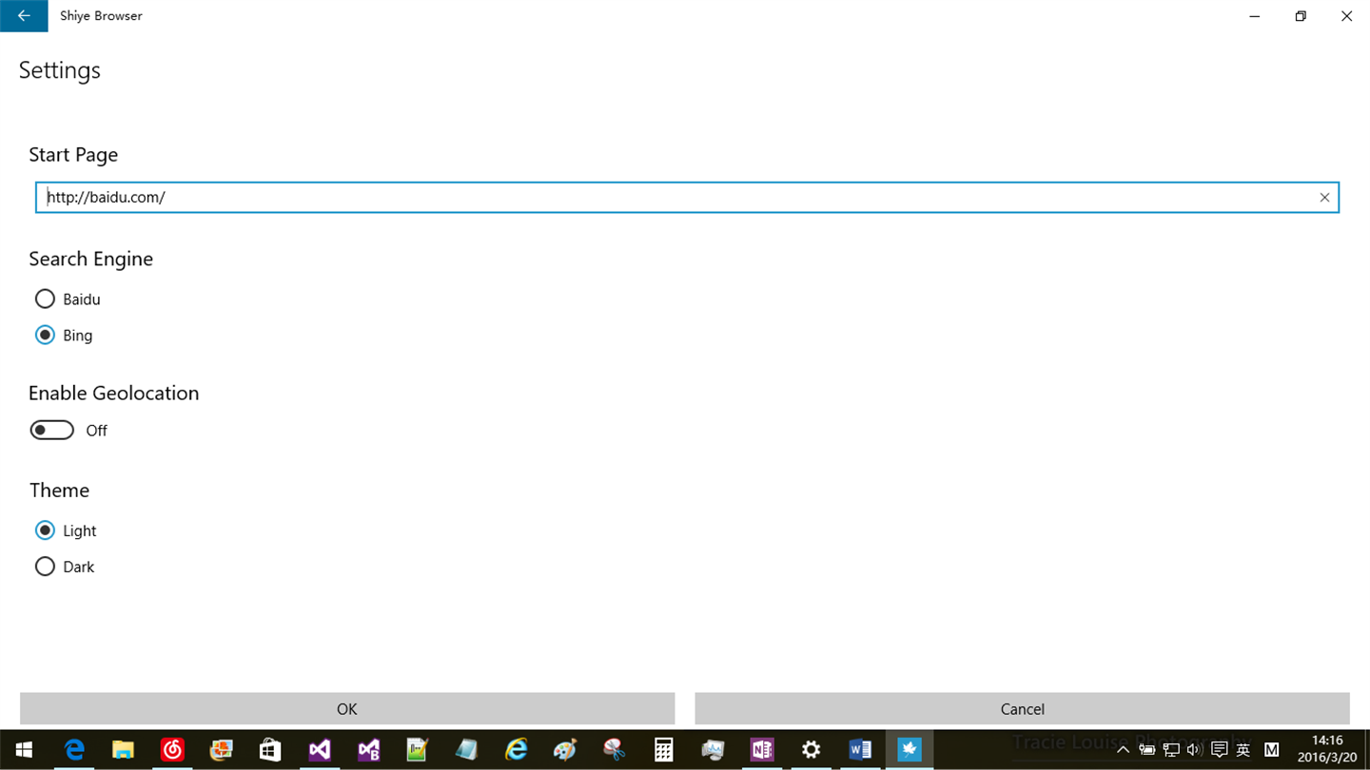Open network connection tray icon
This screenshot has width=1370, height=770.
[x=1171, y=750]
